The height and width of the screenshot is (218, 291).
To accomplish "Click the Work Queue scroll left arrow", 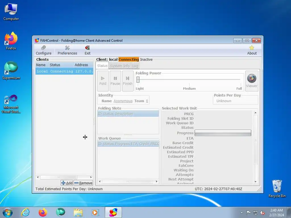I will tap(100, 181).
